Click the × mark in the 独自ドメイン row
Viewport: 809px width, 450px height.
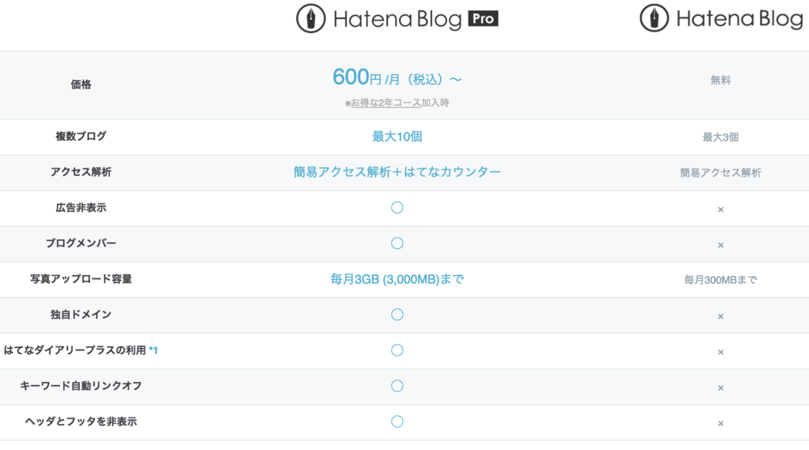[721, 316]
